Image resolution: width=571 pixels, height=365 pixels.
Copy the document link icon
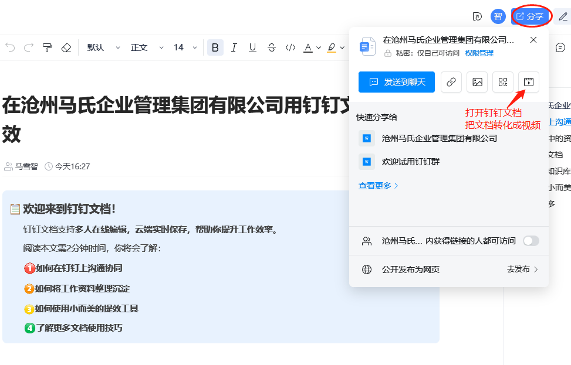click(451, 82)
